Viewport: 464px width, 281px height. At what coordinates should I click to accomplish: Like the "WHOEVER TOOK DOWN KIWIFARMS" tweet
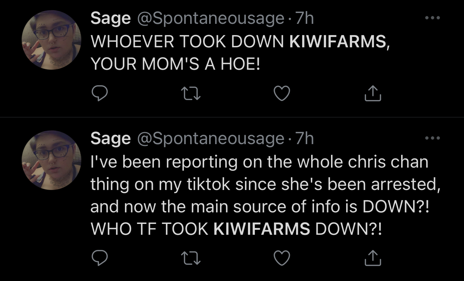[282, 94]
